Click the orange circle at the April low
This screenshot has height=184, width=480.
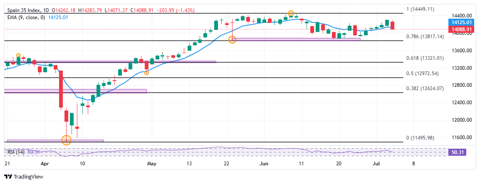coord(67,140)
